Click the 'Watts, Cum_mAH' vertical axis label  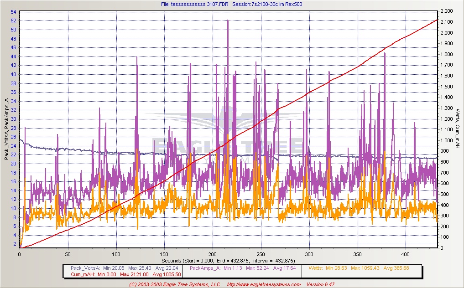(x=458, y=129)
